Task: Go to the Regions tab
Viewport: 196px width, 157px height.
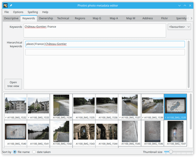Action: coord(80,18)
